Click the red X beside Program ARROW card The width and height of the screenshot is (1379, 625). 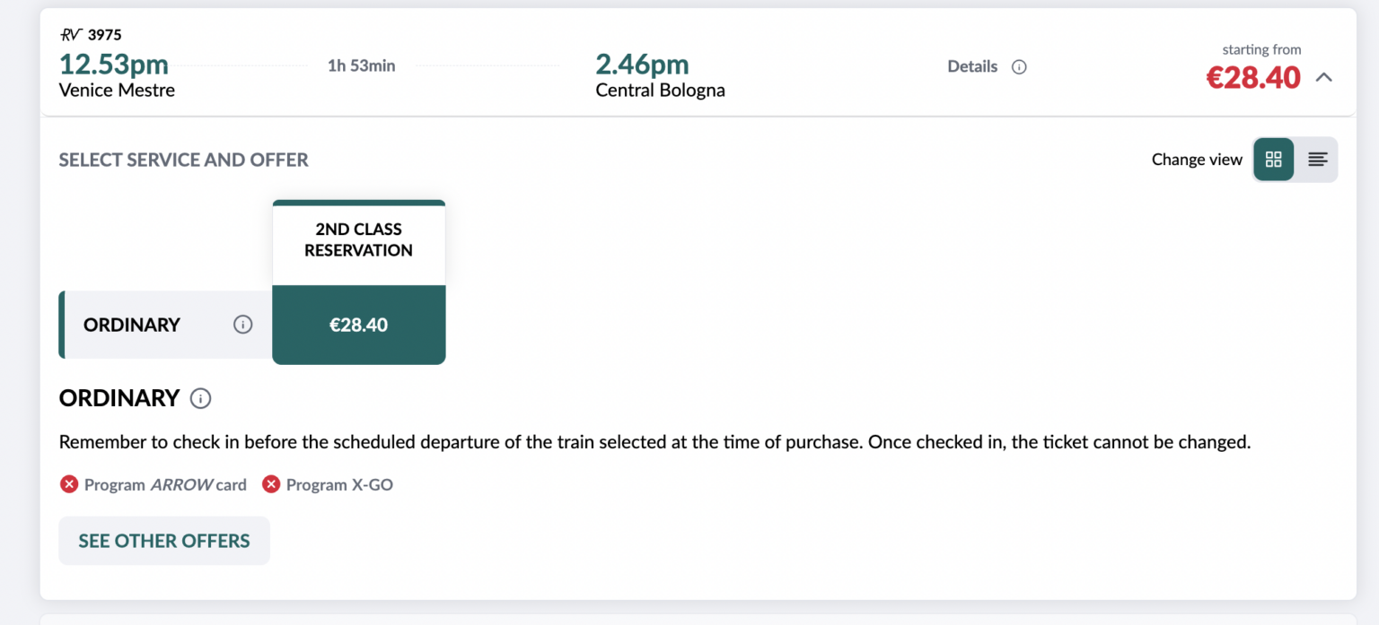tap(69, 484)
